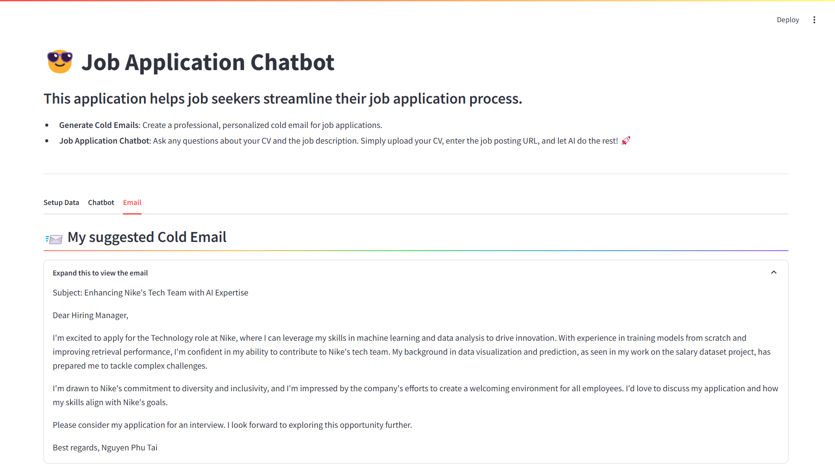
Task: Switch to the Setup Data tab
Action: coord(61,202)
